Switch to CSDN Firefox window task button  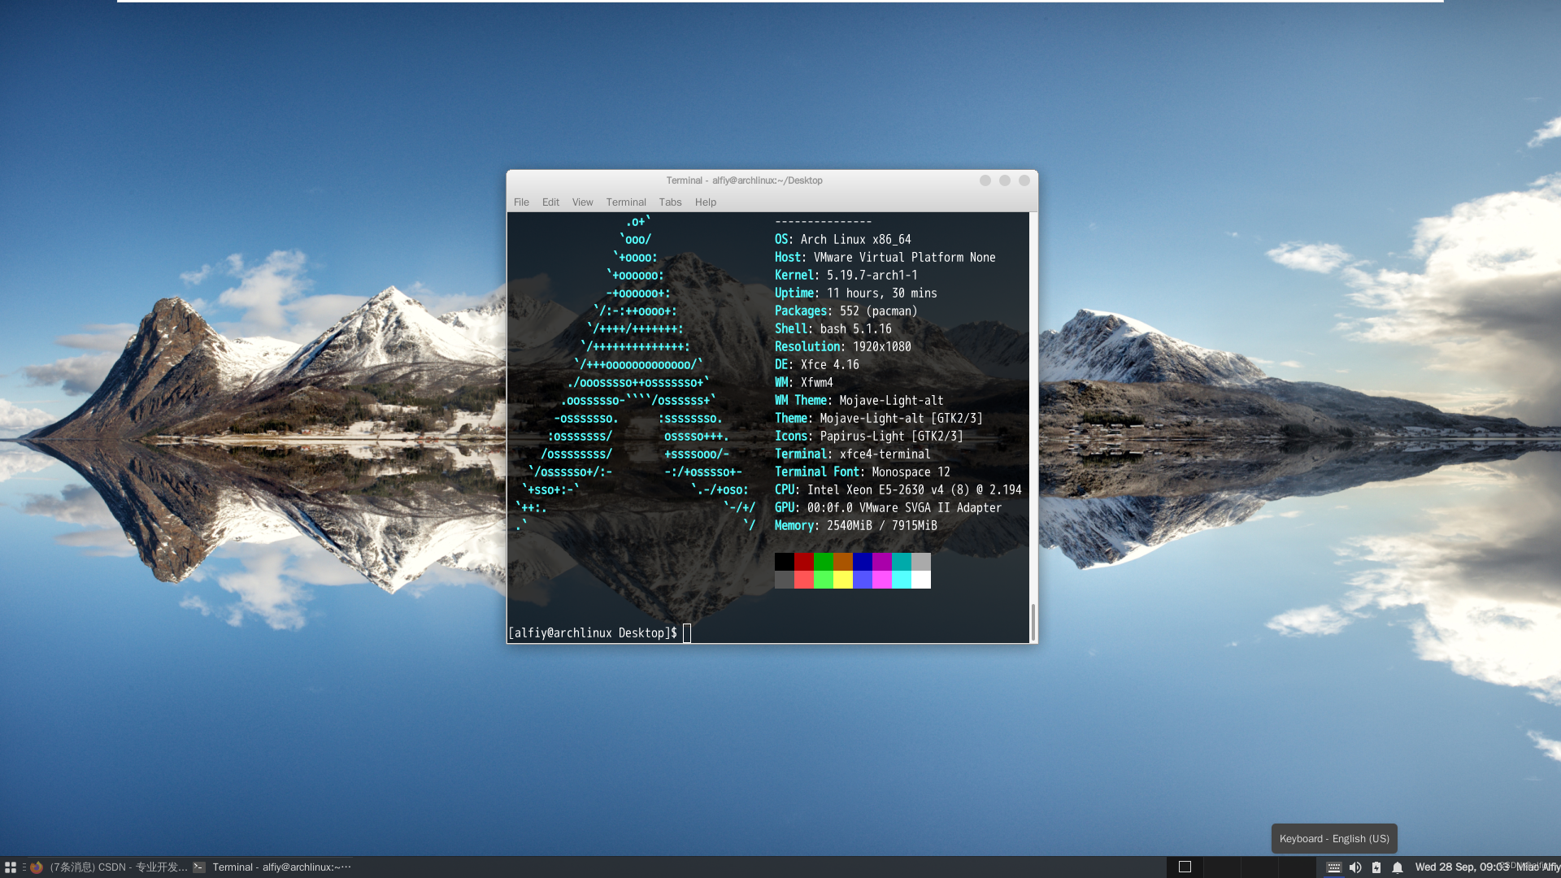(x=111, y=867)
